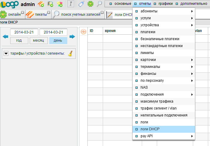The image size is (210, 146).
Task: Click the text cursor I icon
Action: (x=71, y=4)
